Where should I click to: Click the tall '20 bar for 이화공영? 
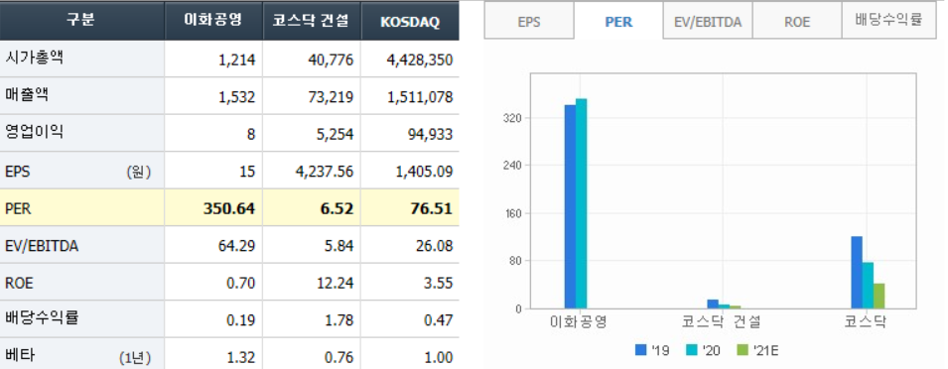(581, 203)
